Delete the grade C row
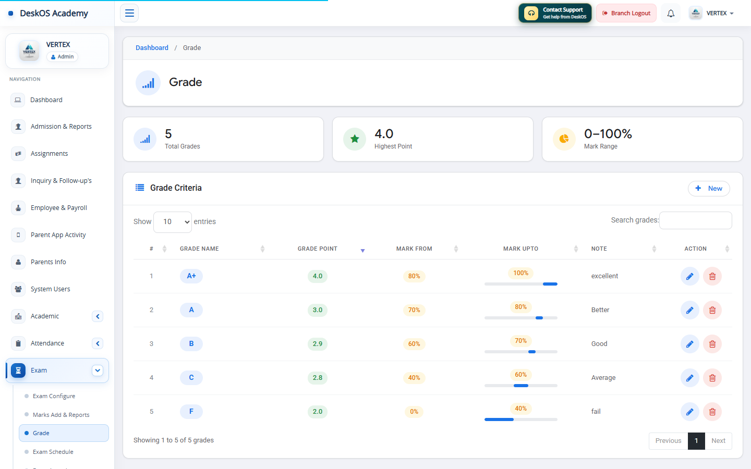751x469 pixels. (712, 378)
